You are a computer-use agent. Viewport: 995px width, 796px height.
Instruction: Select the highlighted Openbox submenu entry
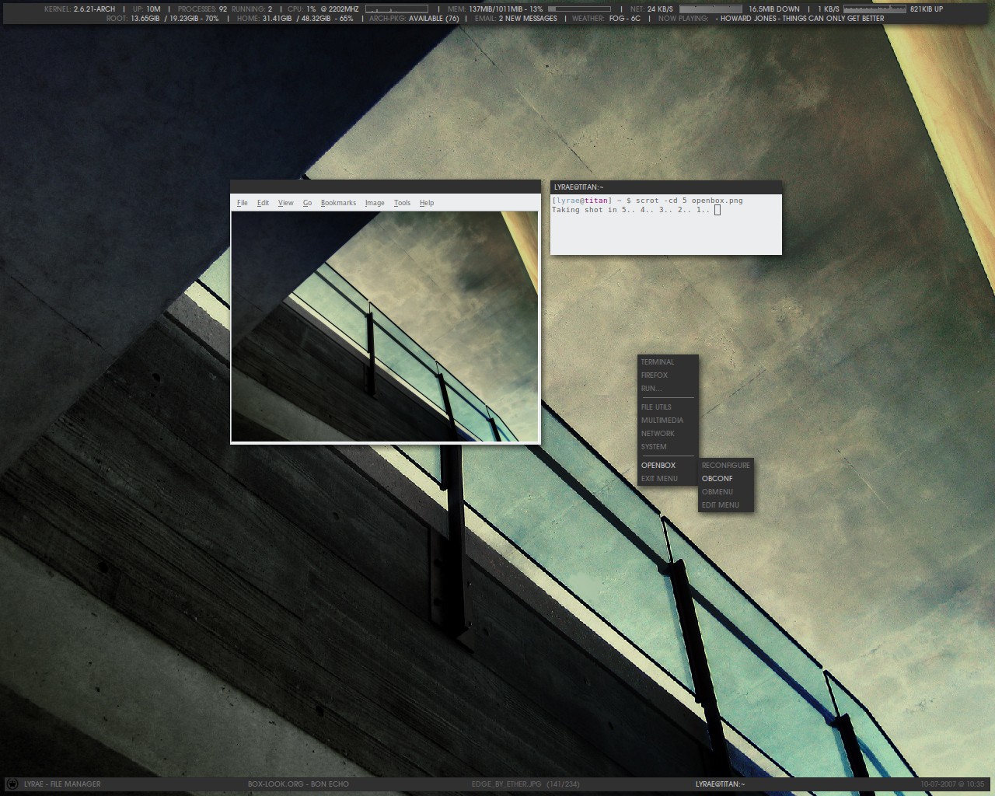tap(667, 466)
